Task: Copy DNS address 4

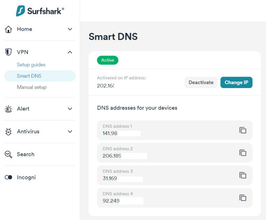Action: (243, 198)
